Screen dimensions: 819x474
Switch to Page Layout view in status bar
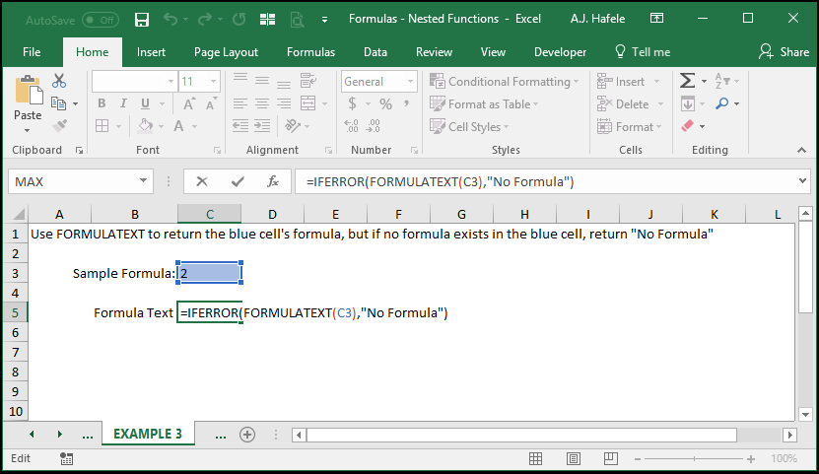(x=573, y=459)
